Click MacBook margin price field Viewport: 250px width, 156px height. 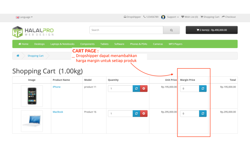[190, 114]
